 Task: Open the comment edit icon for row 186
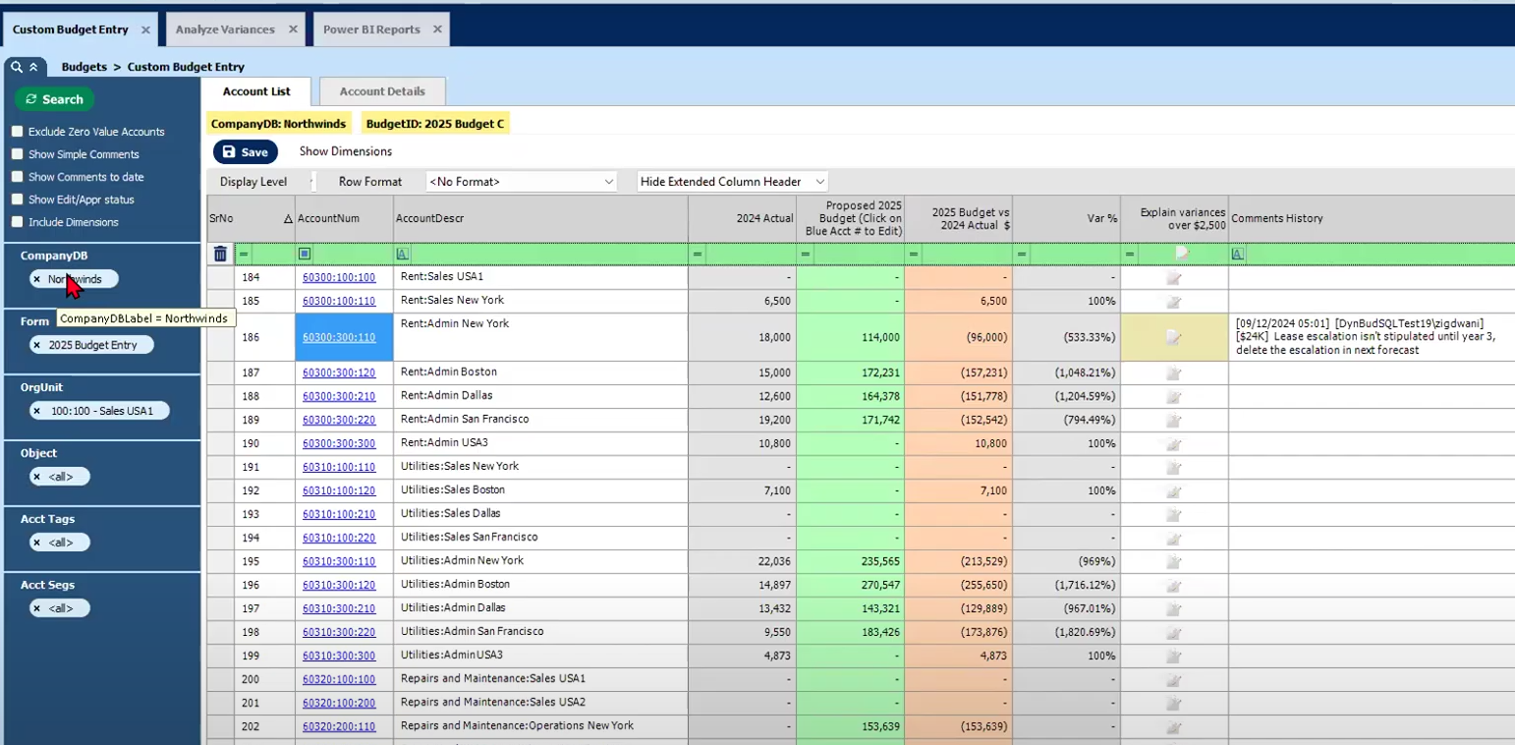pyautogui.click(x=1173, y=337)
